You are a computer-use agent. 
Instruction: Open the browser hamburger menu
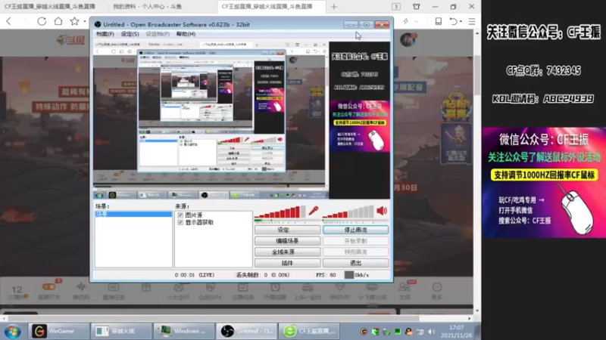(472, 21)
